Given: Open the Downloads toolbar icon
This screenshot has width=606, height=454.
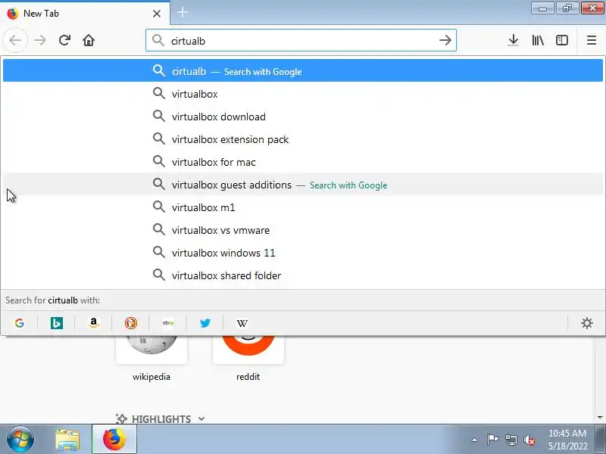Looking at the screenshot, I should click(x=514, y=40).
